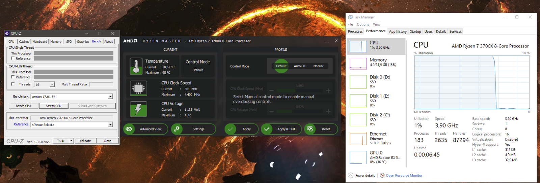Click the reset icon on Reset button
This screenshot has width=540, height=183.
[x=310, y=129]
